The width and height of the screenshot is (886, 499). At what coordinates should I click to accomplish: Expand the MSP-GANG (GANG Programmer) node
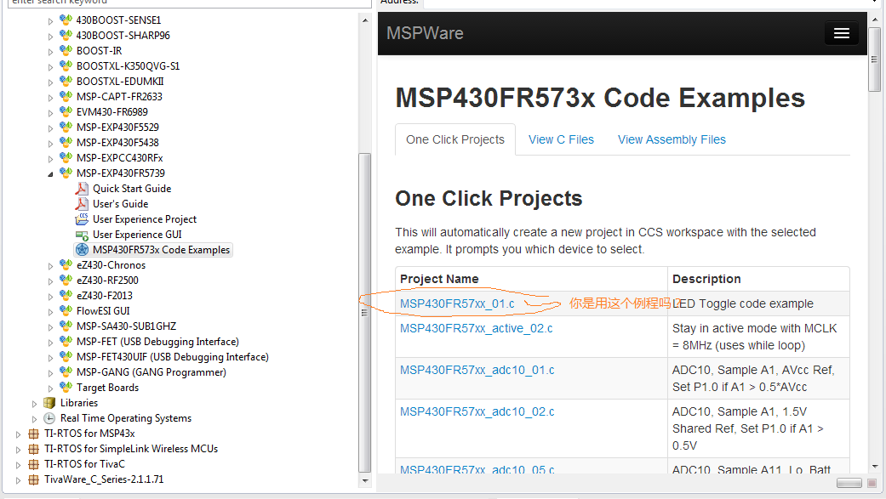point(50,373)
